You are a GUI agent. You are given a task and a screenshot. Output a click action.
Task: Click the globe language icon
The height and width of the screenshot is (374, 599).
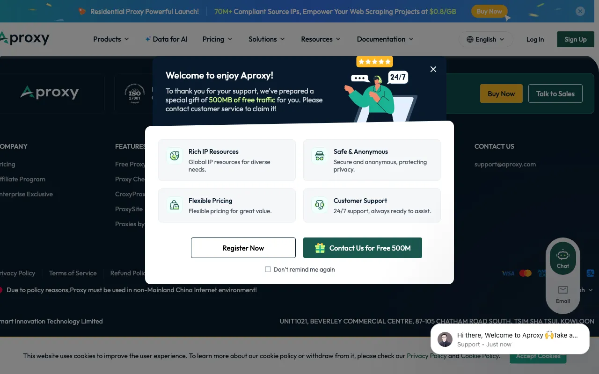pyautogui.click(x=470, y=39)
